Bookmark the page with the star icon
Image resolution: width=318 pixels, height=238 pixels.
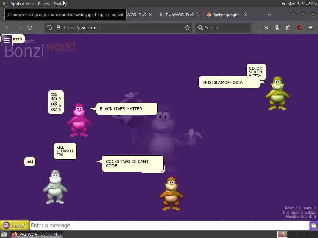187,28
